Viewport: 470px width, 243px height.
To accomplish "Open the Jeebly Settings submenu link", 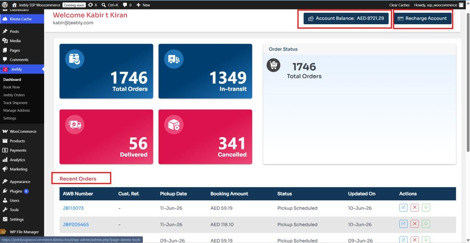I will (10, 118).
